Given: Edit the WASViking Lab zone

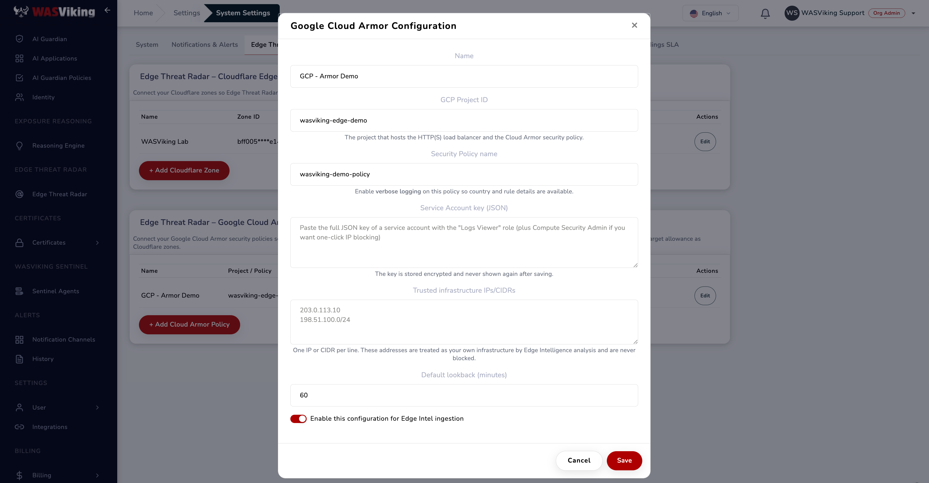Looking at the screenshot, I should 705,142.
